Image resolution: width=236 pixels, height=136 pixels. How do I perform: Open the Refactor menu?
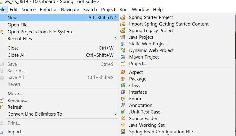point(48,10)
